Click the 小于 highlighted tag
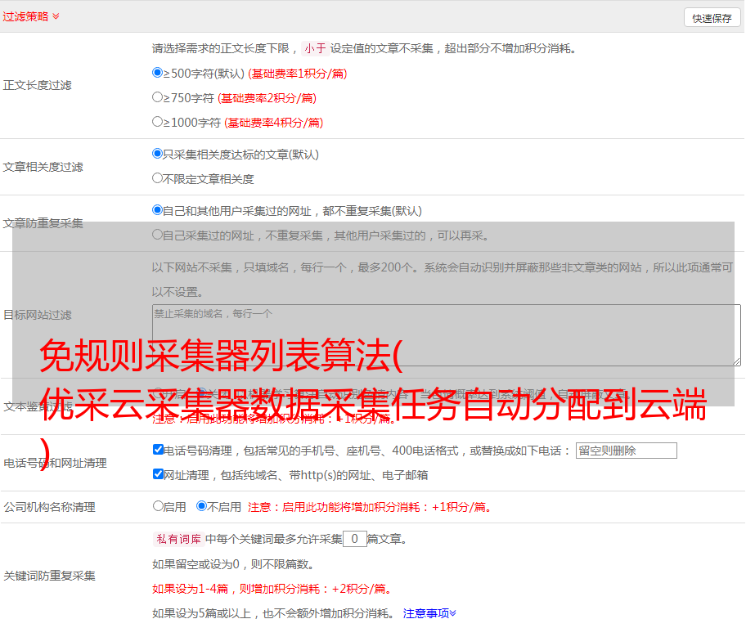 [x=315, y=48]
